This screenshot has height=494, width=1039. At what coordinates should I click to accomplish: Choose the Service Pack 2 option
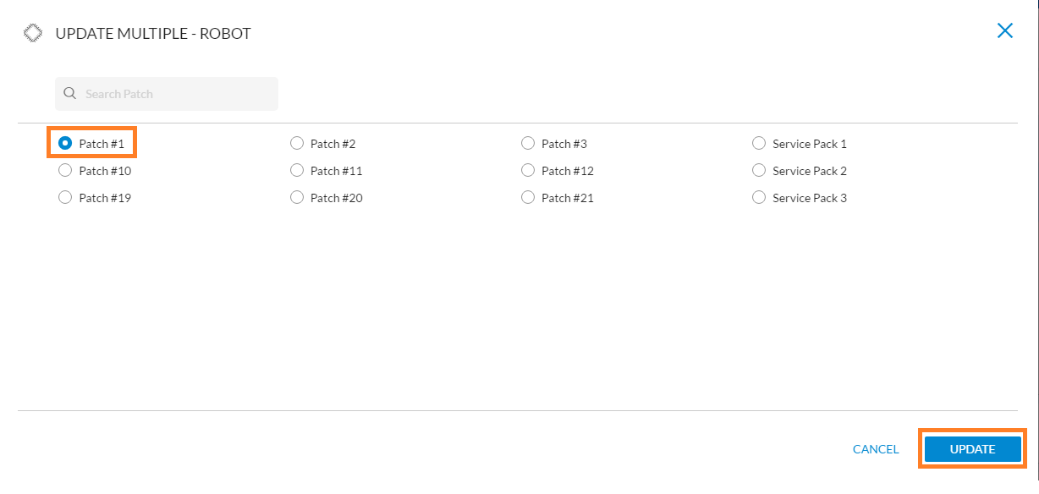pyautogui.click(x=759, y=171)
